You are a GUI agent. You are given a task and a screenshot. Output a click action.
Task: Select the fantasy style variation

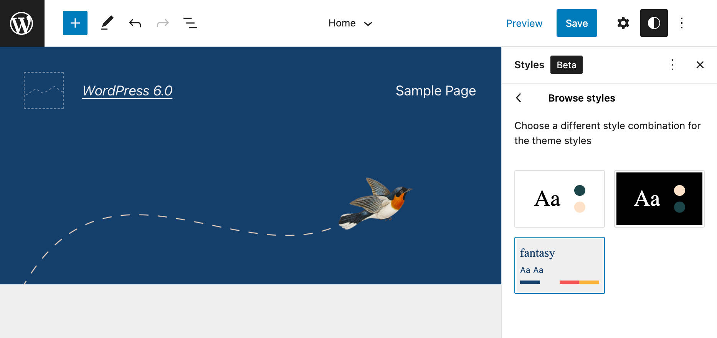(559, 265)
